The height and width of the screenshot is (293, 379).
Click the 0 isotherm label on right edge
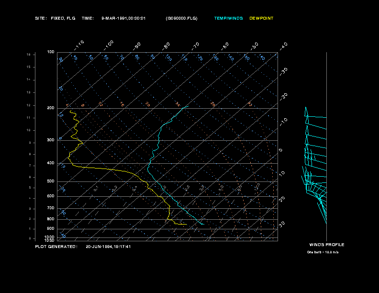pos(280,150)
